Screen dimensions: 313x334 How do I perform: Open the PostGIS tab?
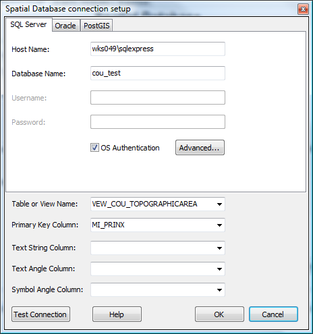(96, 26)
